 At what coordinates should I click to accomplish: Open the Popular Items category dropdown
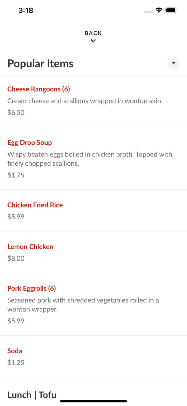pyautogui.click(x=173, y=63)
